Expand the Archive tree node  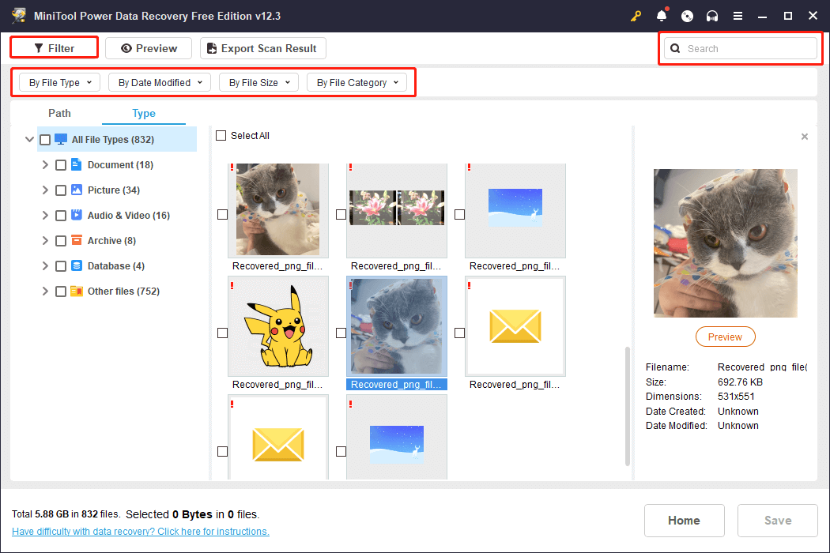[45, 241]
